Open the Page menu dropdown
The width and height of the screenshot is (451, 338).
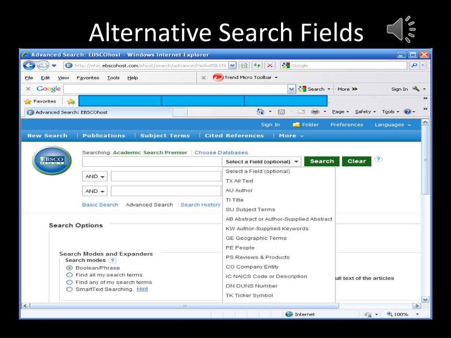340,111
